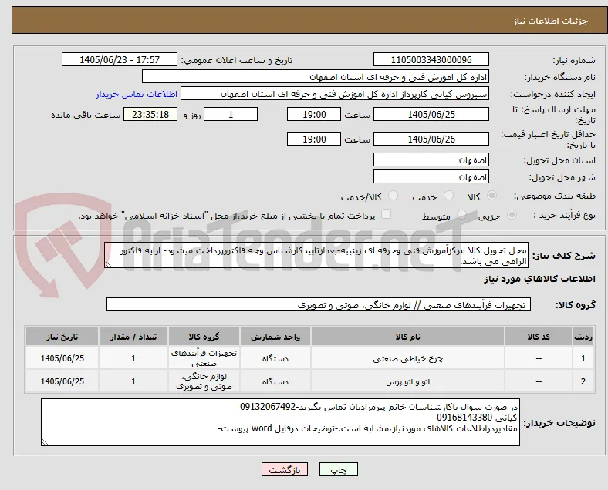The width and height of the screenshot is (608, 490).
Task: Select the اتو و اتو پرس item cell
Action: click(407, 382)
